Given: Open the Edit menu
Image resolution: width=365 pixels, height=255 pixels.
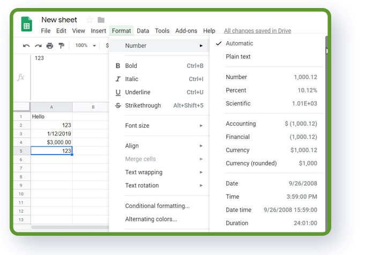Looking at the screenshot, I should coord(61,30).
